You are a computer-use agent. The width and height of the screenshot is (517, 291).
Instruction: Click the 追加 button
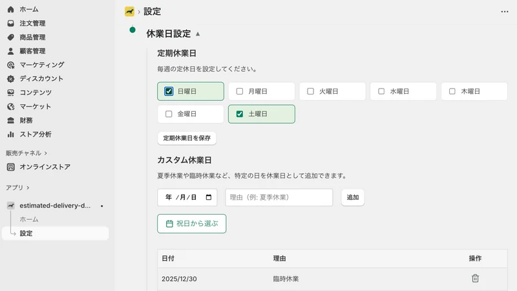pyautogui.click(x=352, y=197)
